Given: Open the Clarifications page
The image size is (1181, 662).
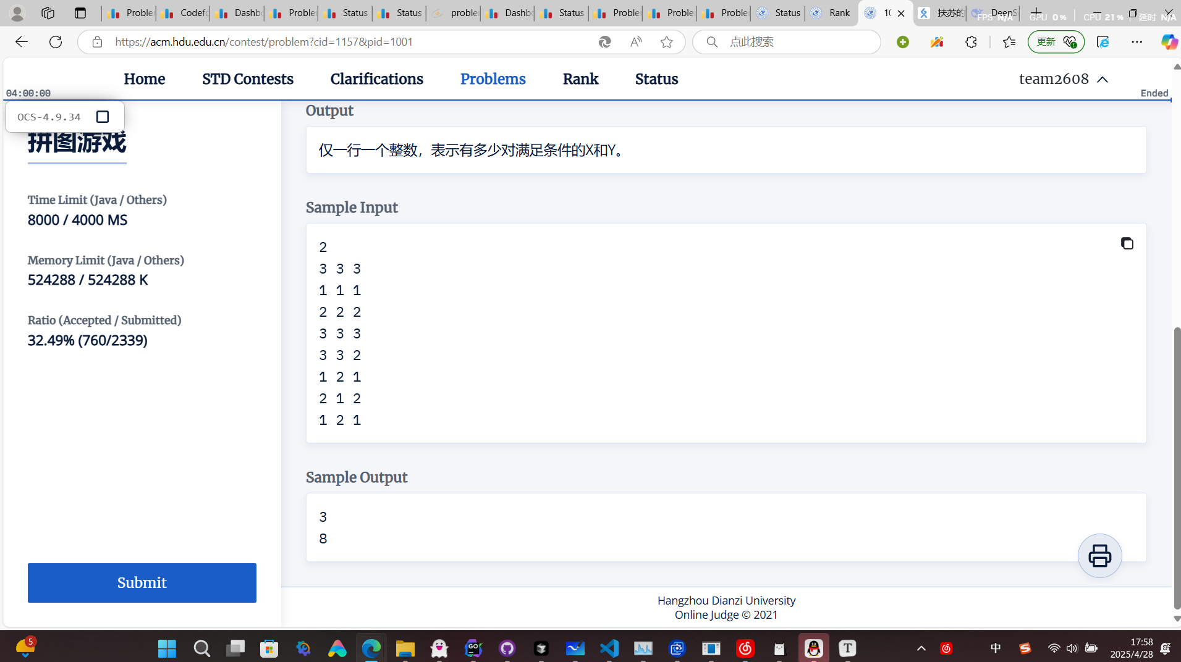Looking at the screenshot, I should [376, 79].
